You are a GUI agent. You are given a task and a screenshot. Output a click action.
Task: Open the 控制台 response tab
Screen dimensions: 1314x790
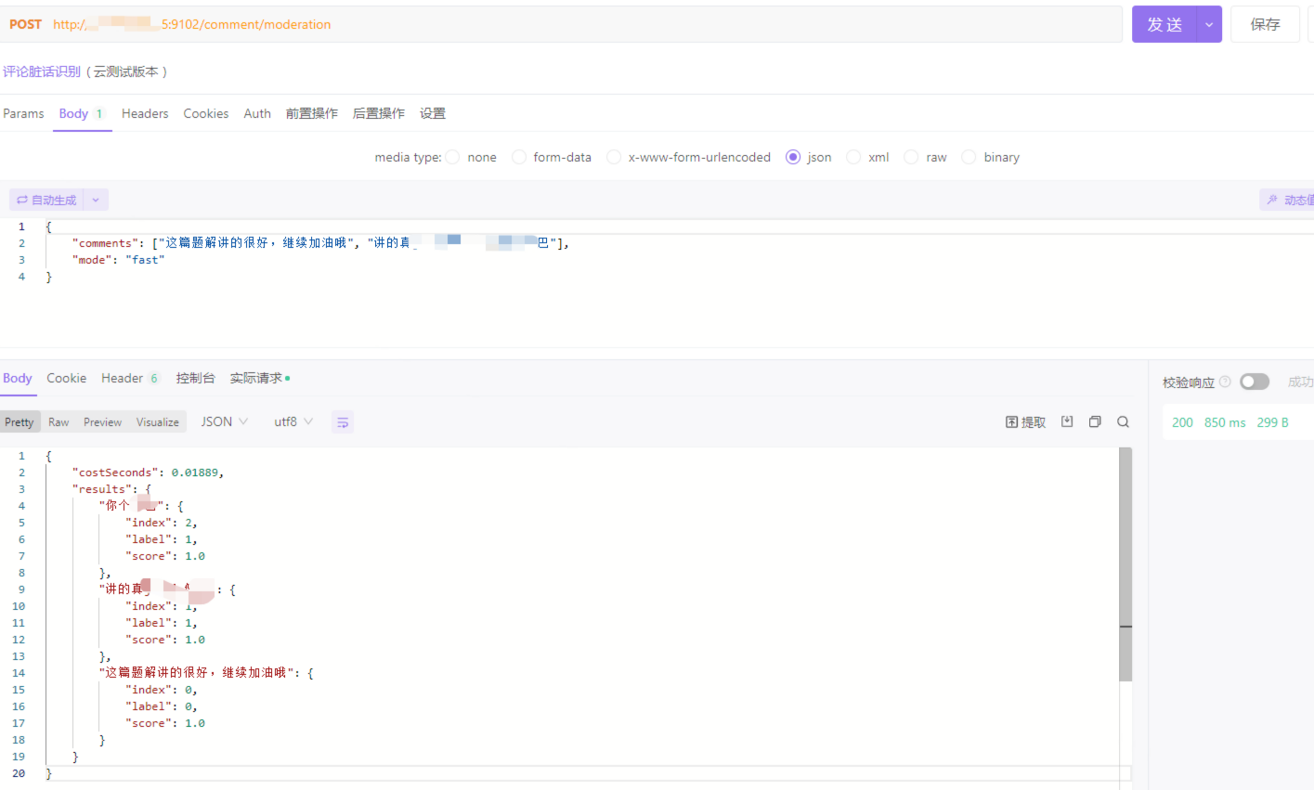click(195, 378)
